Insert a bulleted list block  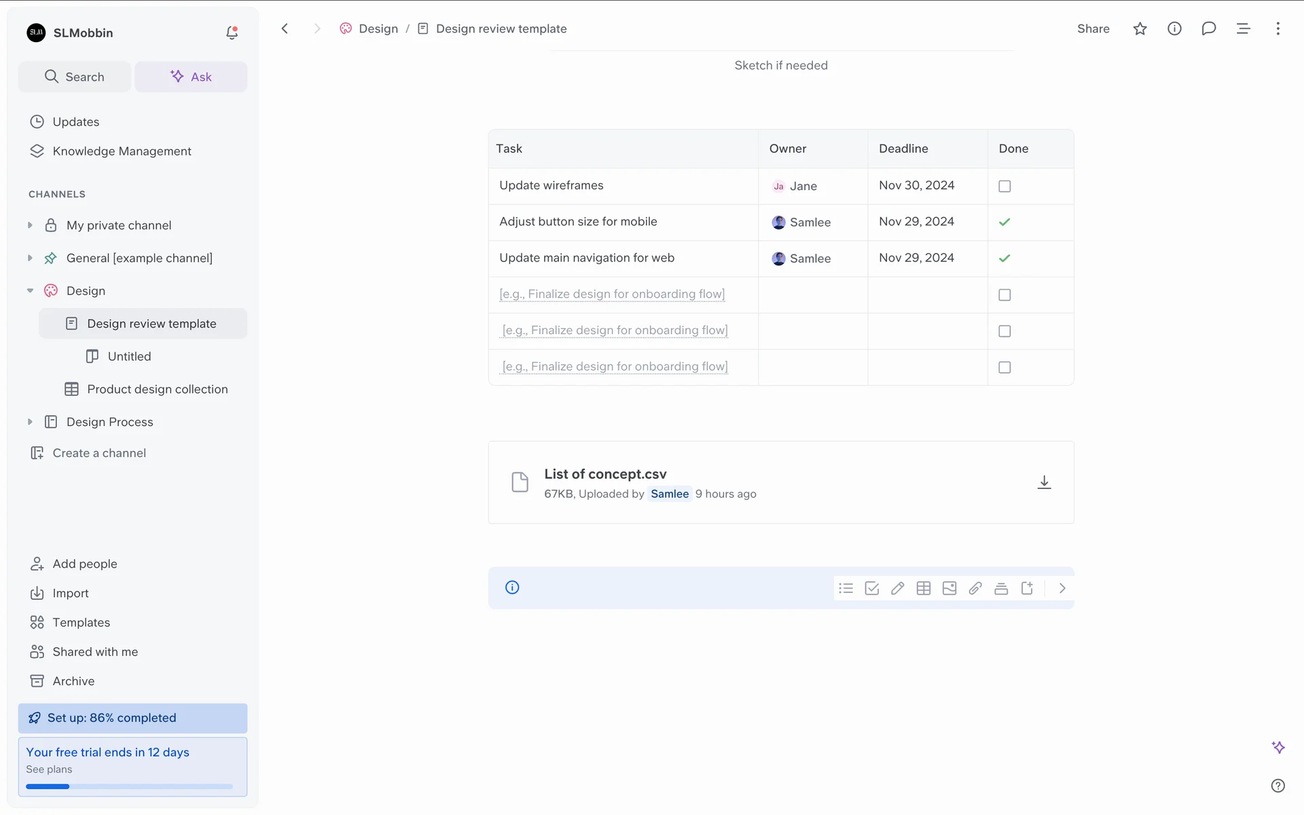pos(846,588)
